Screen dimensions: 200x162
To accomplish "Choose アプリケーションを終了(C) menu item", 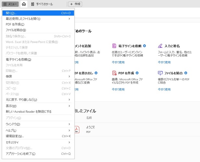I will (x=38, y=154).
